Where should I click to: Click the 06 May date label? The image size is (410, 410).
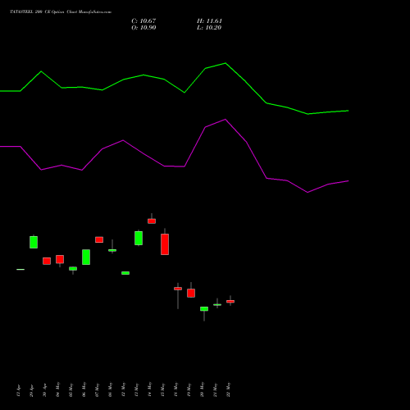[84, 389]
